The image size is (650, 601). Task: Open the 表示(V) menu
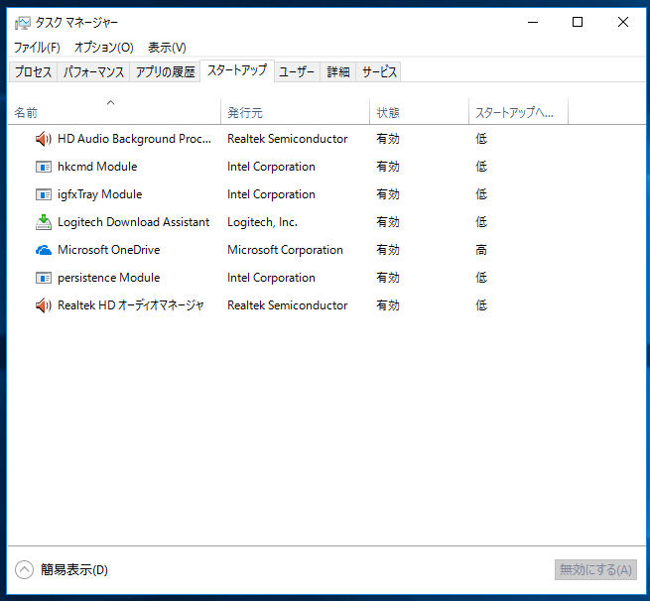[x=167, y=48]
